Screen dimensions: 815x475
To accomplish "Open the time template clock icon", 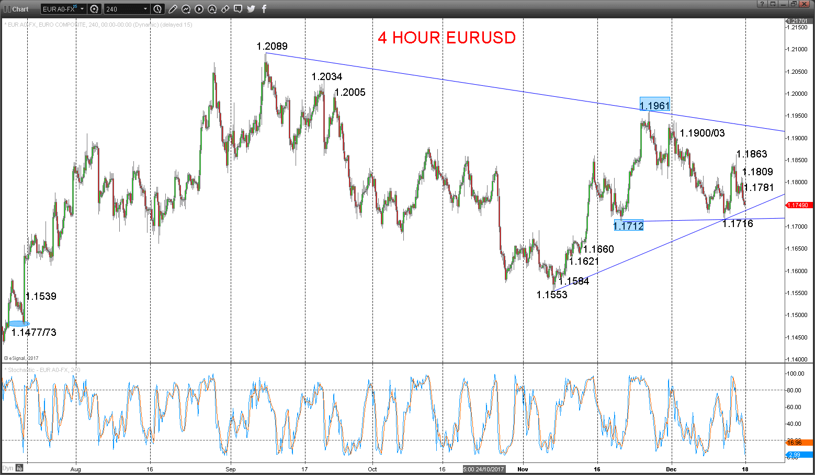I will click(x=158, y=9).
